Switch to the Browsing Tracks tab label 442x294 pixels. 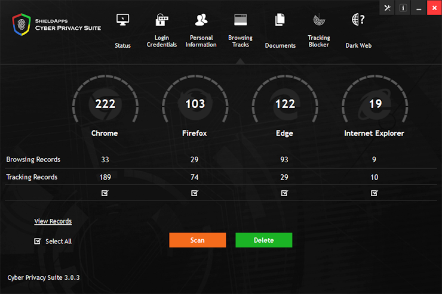point(241,41)
